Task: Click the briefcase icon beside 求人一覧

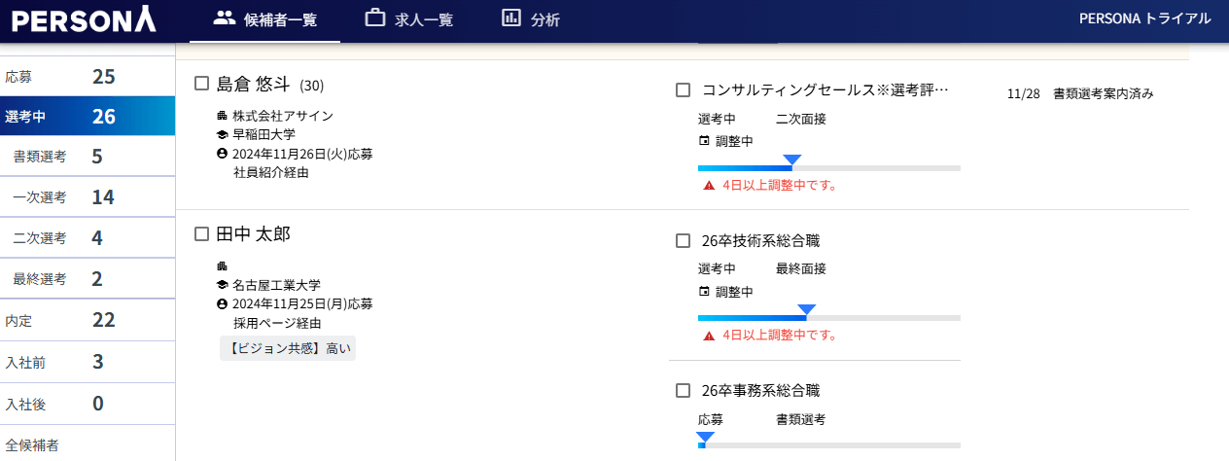Action: 374,18
